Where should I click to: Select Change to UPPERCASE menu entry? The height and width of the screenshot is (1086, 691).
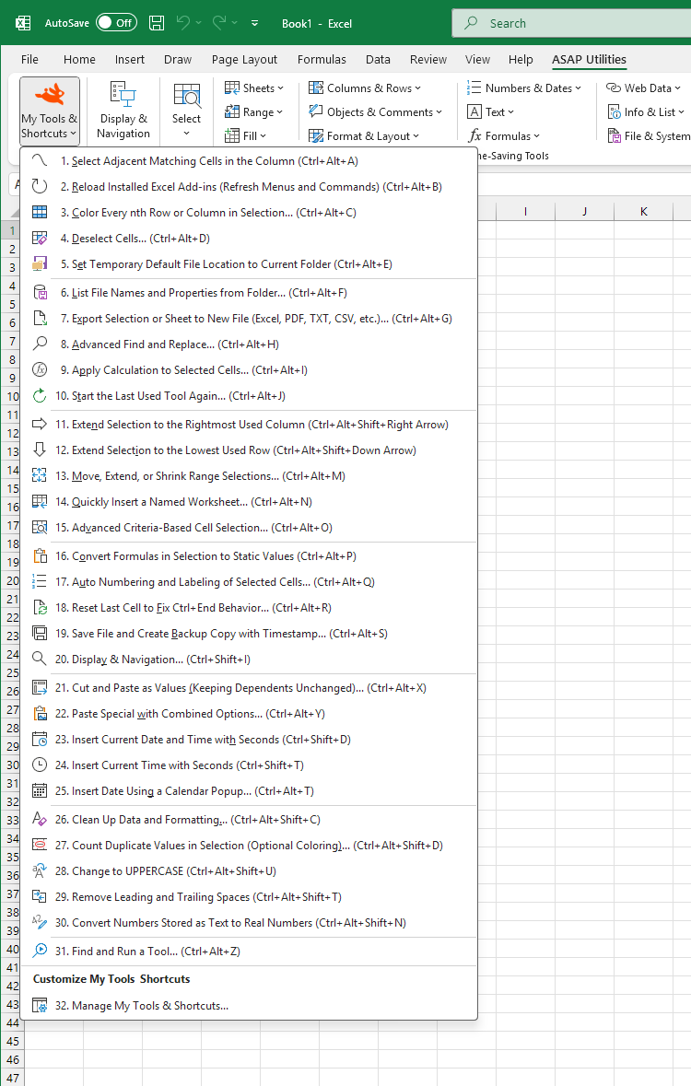click(248, 871)
